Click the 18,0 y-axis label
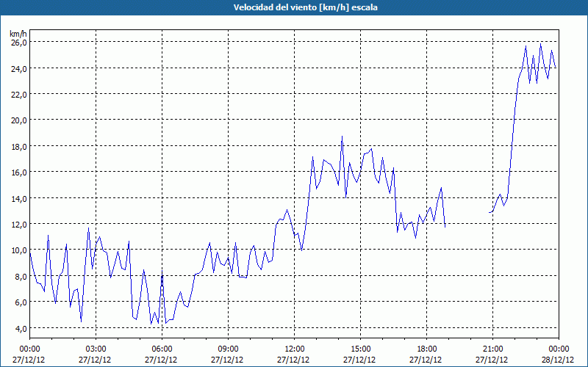Image resolution: width=588 pixels, height=367 pixels. pyautogui.click(x=18, y=146)
